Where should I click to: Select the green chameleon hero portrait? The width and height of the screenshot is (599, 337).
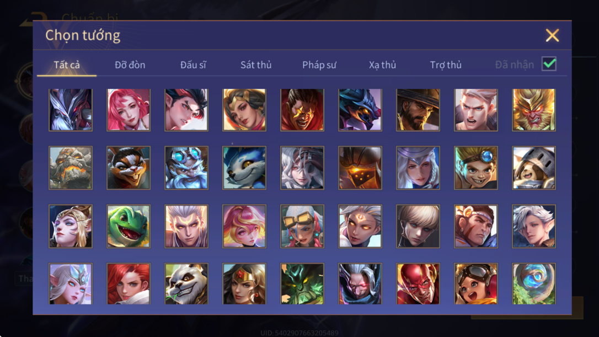click(129, 226)
